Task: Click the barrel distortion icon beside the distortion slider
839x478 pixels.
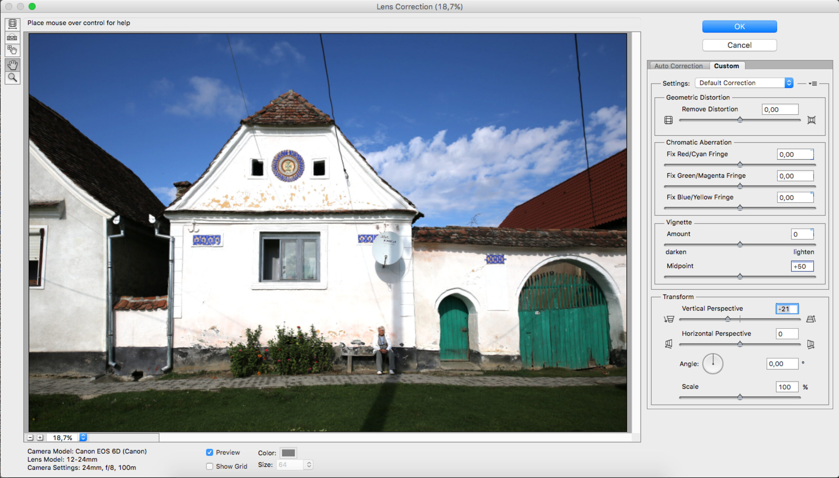Action: point(669,119)
